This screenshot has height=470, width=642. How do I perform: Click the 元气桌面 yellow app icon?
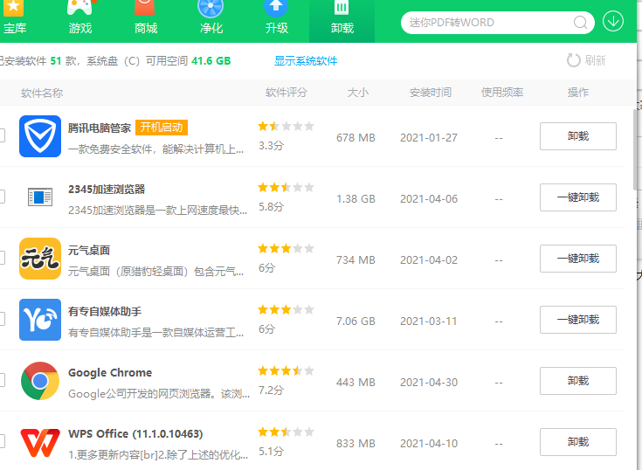[x=40, y=259]
